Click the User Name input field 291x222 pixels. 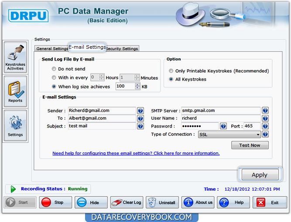221,118
